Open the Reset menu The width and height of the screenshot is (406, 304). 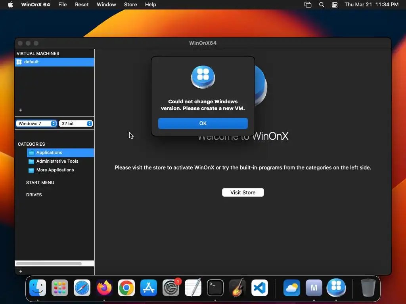coord(82,5)
